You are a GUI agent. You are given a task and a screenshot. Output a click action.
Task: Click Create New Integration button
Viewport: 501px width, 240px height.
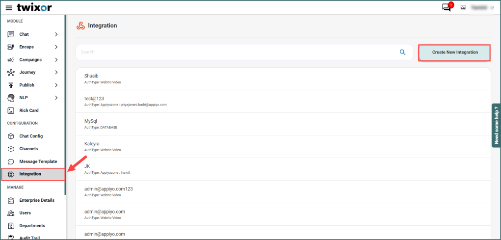point(455,53)
